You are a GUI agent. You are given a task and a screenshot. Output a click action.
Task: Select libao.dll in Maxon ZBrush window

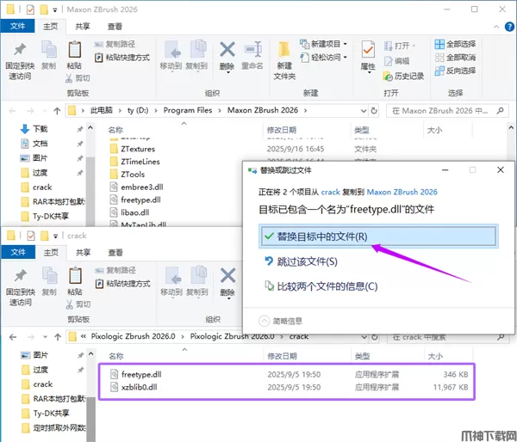pyautogui.click(x=135, y=212)
